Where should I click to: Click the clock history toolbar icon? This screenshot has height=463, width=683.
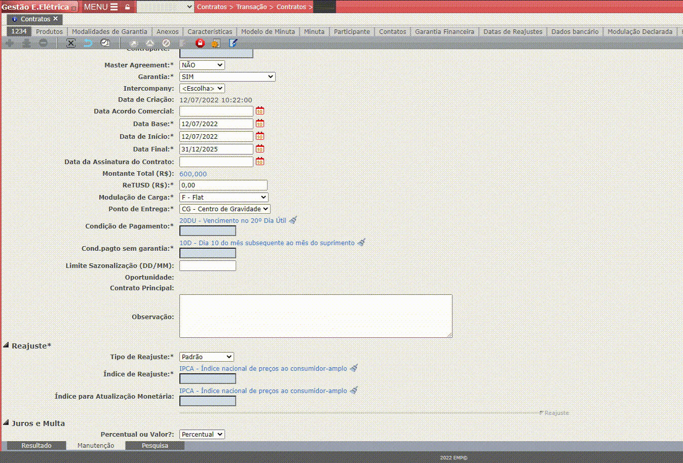point(105,43)
